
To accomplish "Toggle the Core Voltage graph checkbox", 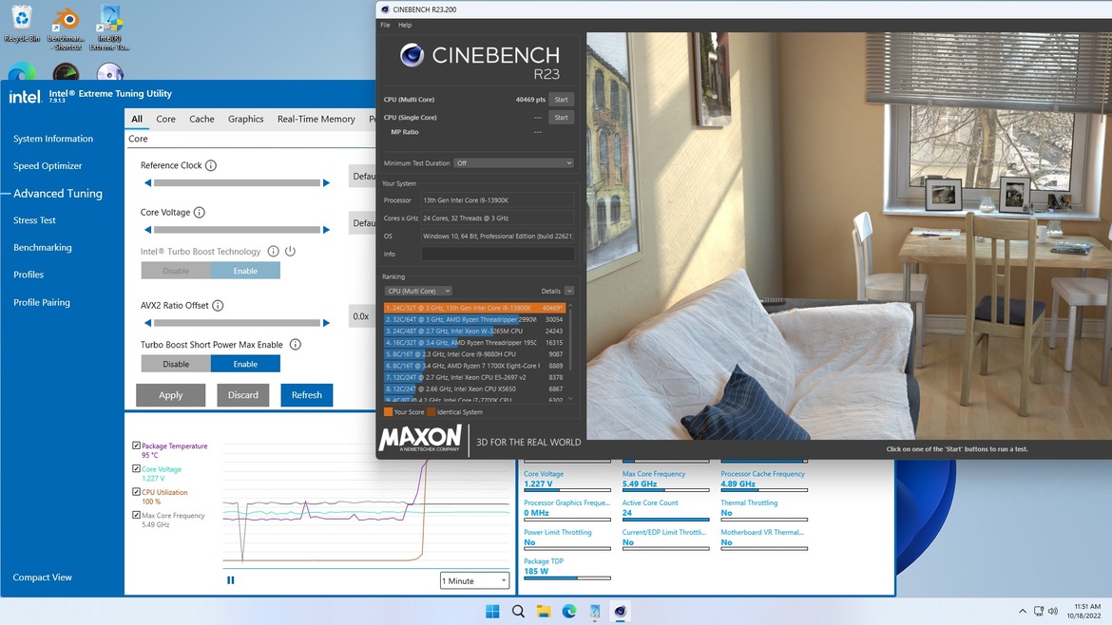I will point(136,468).
